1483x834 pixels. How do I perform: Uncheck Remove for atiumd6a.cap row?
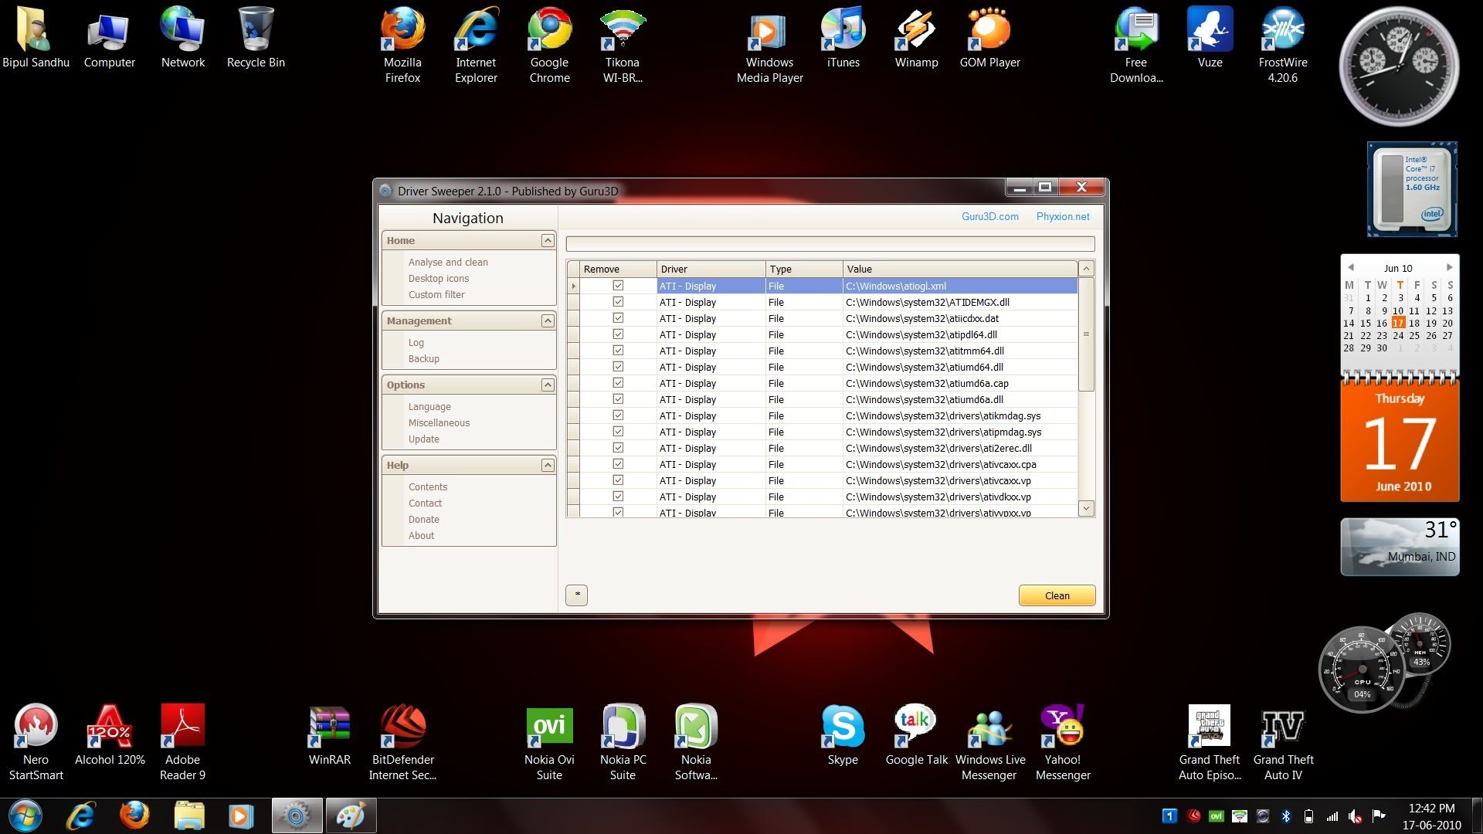click(618, 383)
